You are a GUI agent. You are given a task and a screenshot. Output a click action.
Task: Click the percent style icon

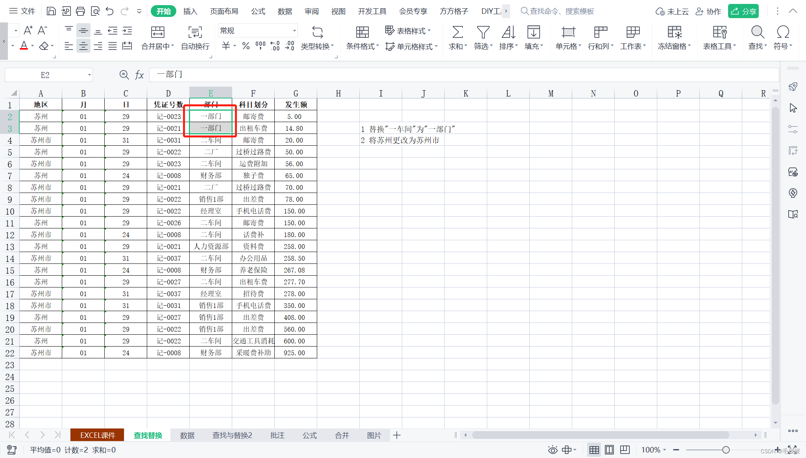point(246,46)
